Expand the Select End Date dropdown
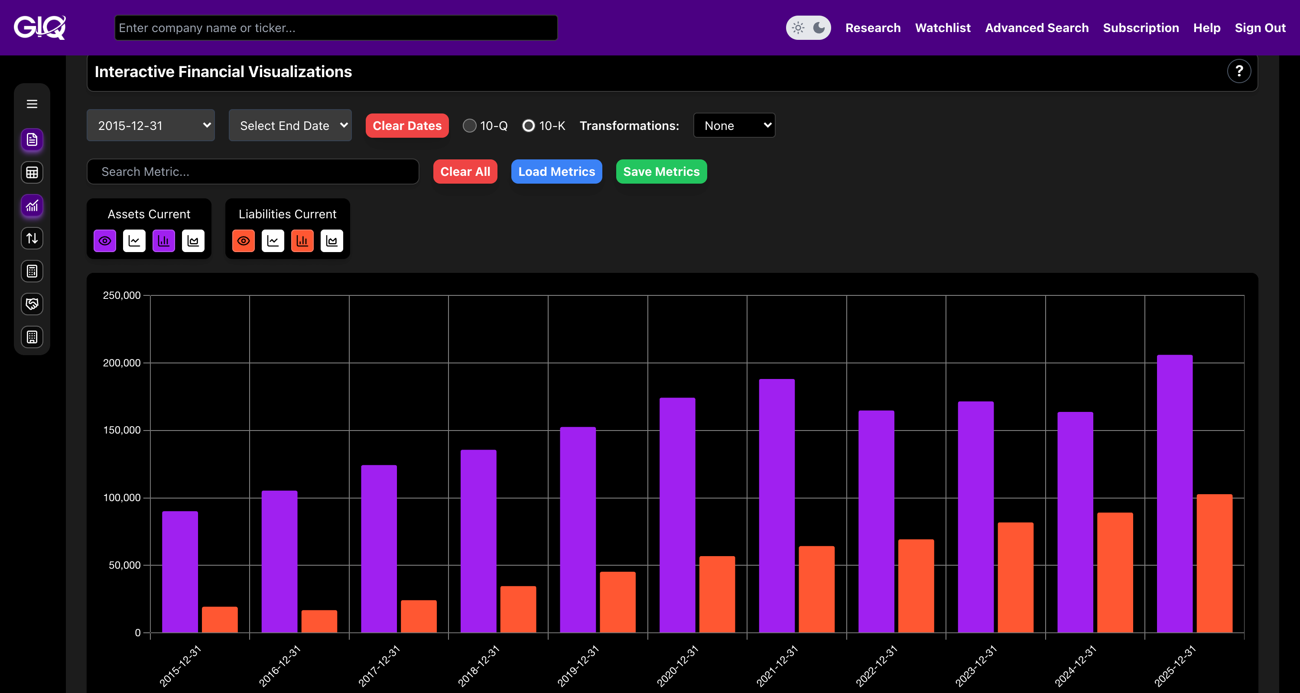Screen dimensions: 1300x693 290,126
